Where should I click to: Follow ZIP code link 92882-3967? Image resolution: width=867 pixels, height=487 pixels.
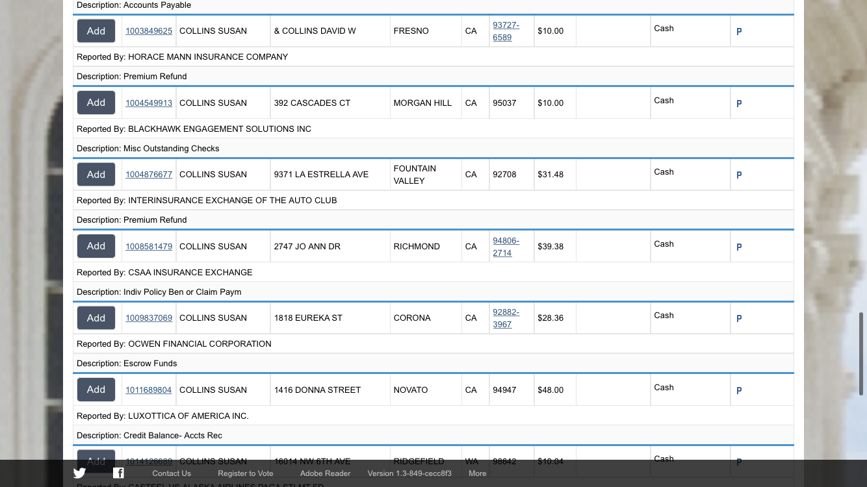point(506,318)
